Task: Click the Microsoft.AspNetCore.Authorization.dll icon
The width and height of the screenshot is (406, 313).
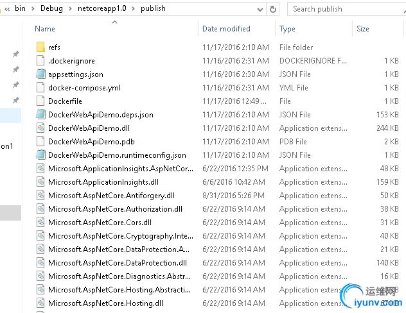Action: coord(40,208)
